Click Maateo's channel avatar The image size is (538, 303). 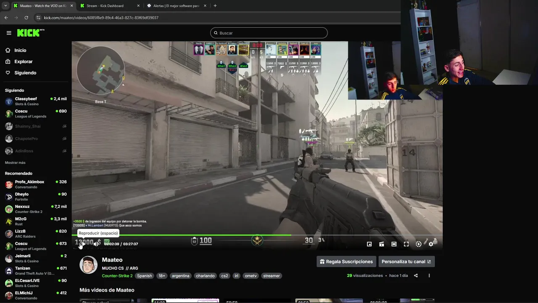pyautogui.click(x=89, y=265)
